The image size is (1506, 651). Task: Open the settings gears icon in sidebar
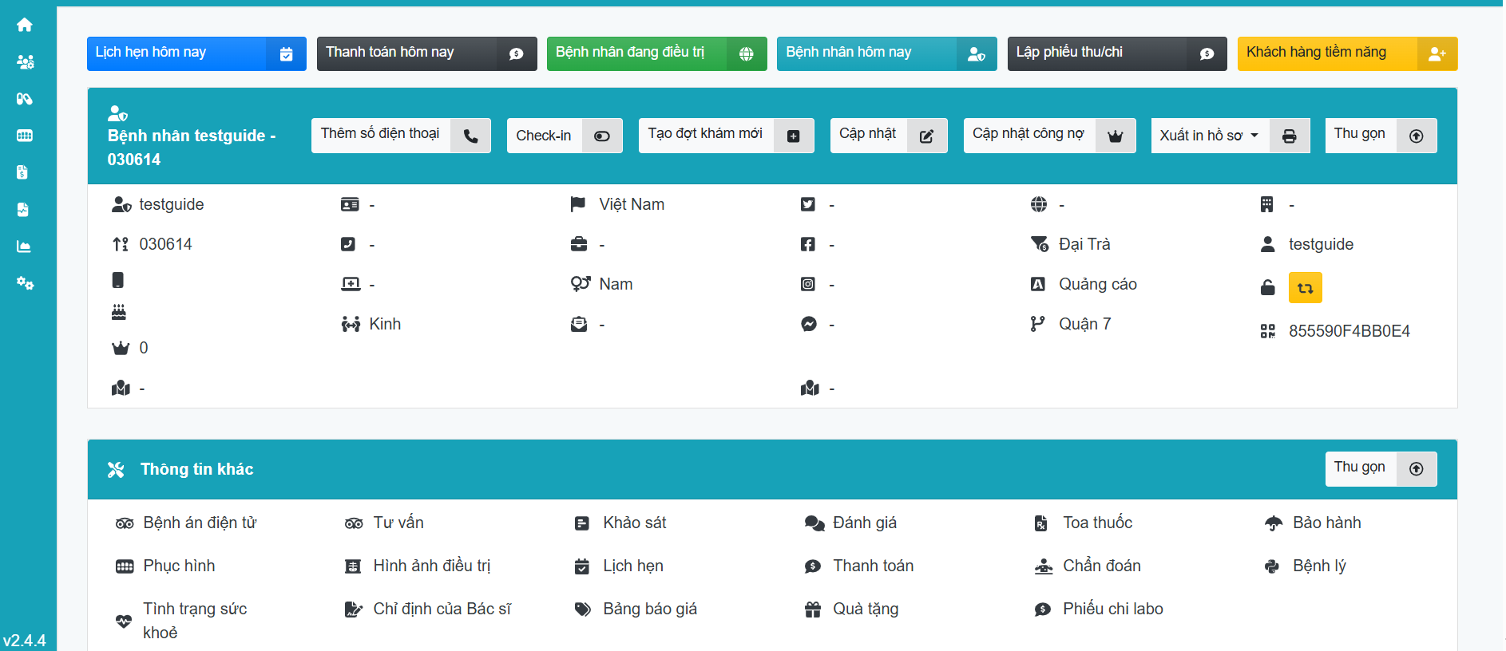(25, 283)
